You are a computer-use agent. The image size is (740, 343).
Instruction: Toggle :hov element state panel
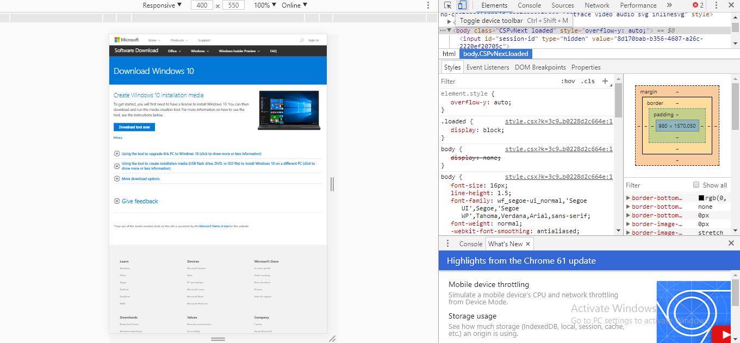click(568, 82)
